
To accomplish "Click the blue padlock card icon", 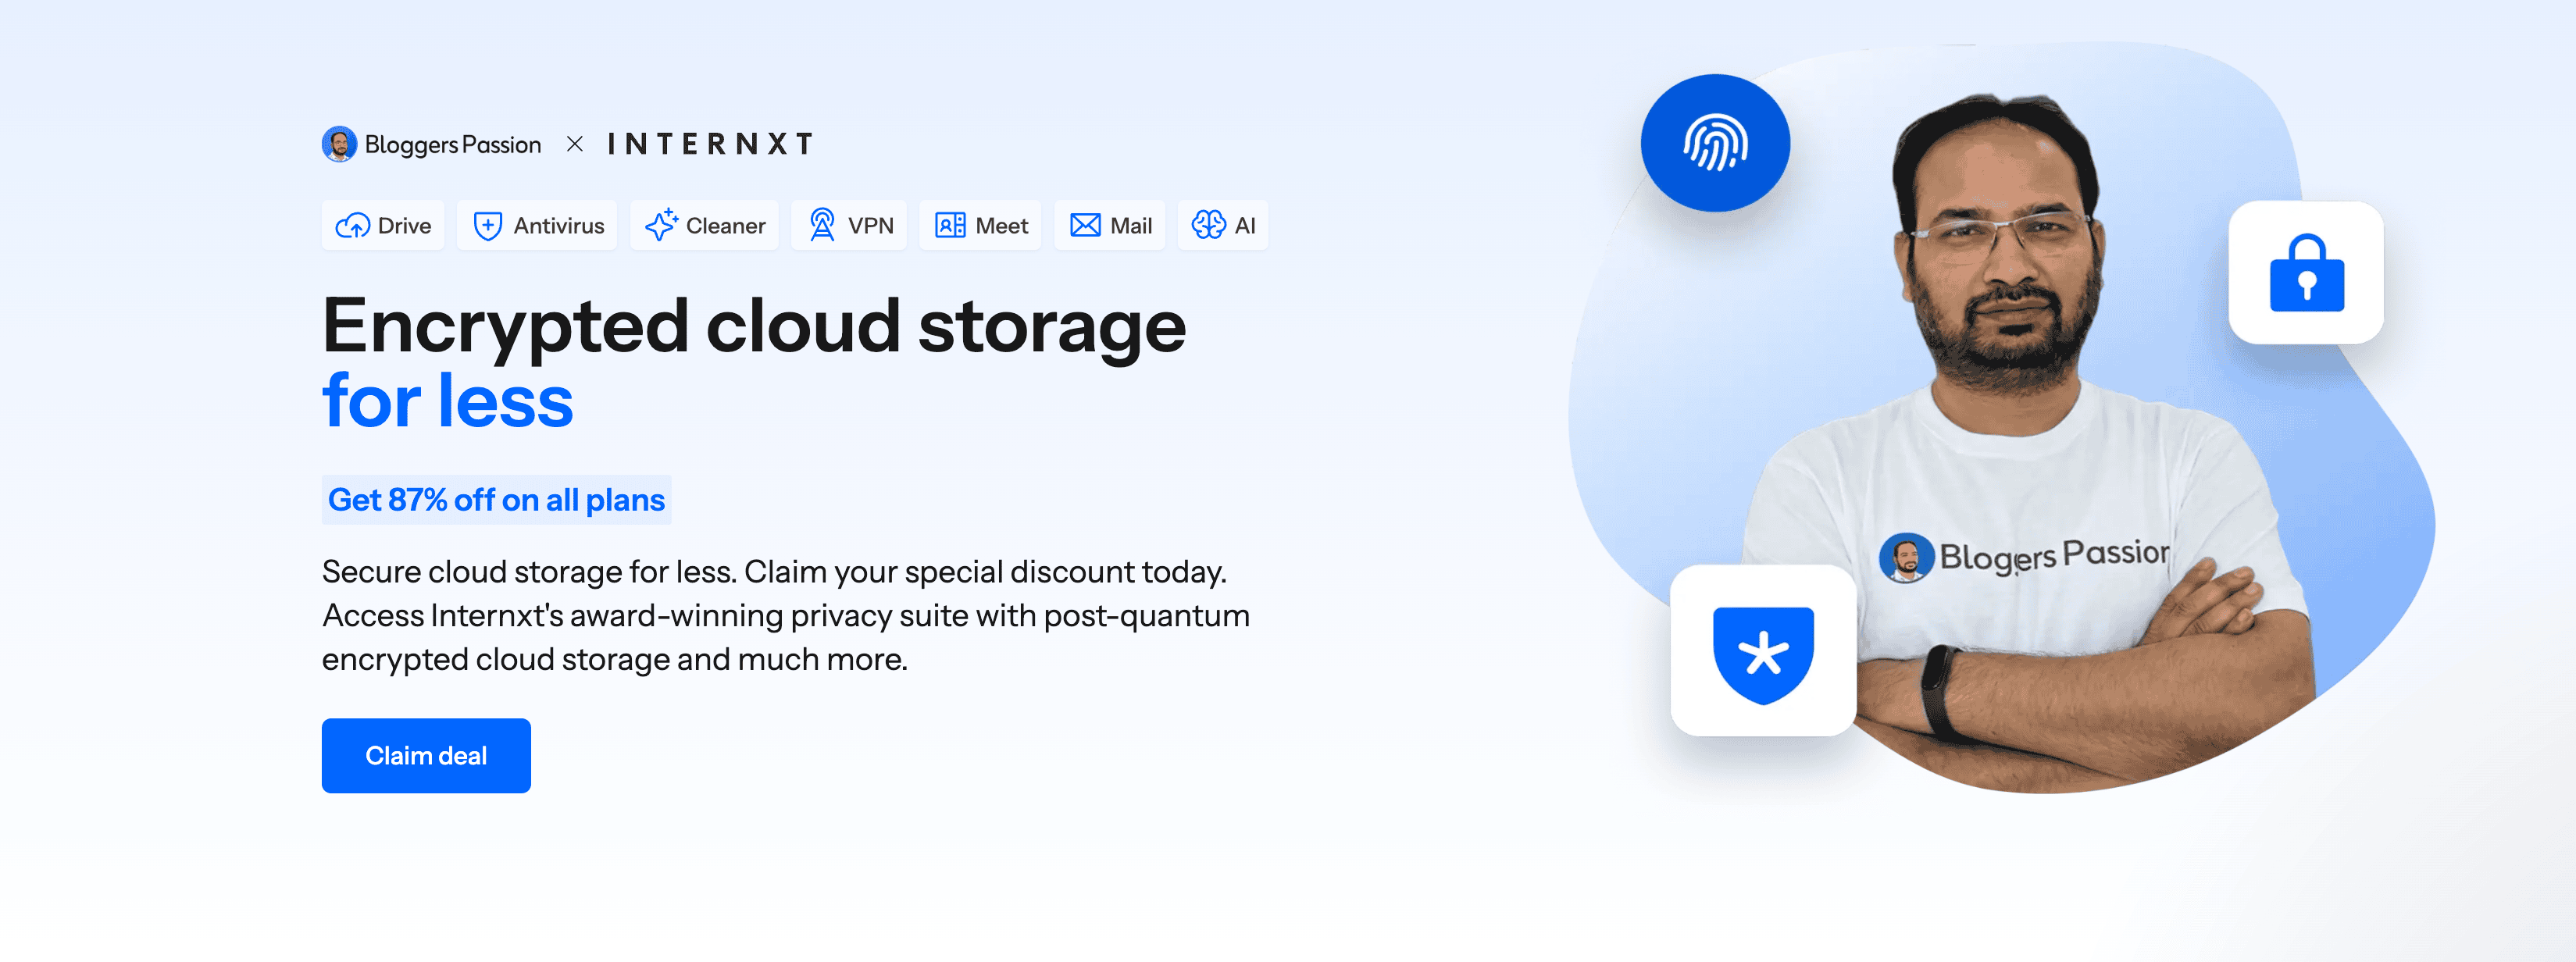I will tap(2306, 272).
